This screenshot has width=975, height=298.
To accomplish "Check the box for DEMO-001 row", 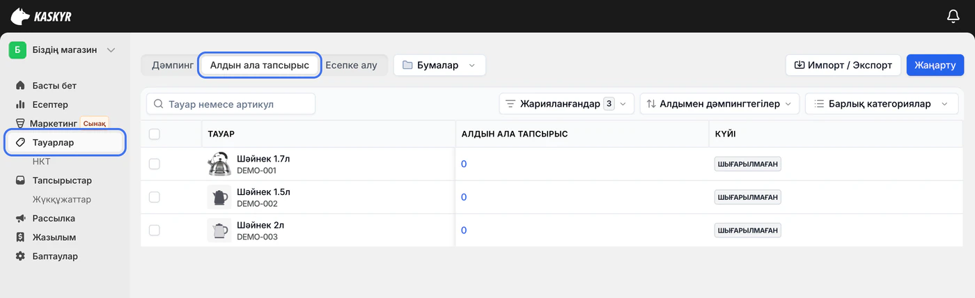I will pyautogui.click(x=155, y=164).
